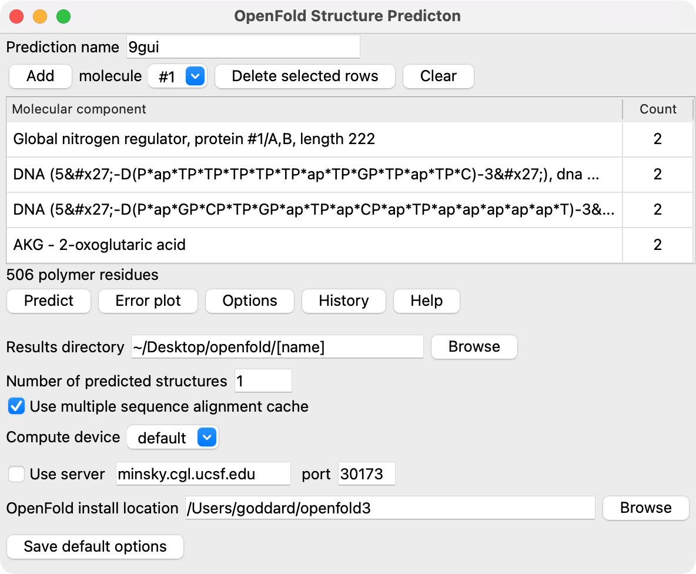
Task: Click Delete selected rows
Action: pyautogui.click(x=304, y=76)
